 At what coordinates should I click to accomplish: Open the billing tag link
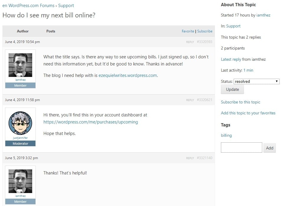pos(226,136)
